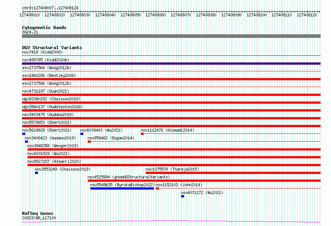The height and width of the screenshot is (226, 331).
Task: Click ruler position 127408010
Action: pos(29,15)
